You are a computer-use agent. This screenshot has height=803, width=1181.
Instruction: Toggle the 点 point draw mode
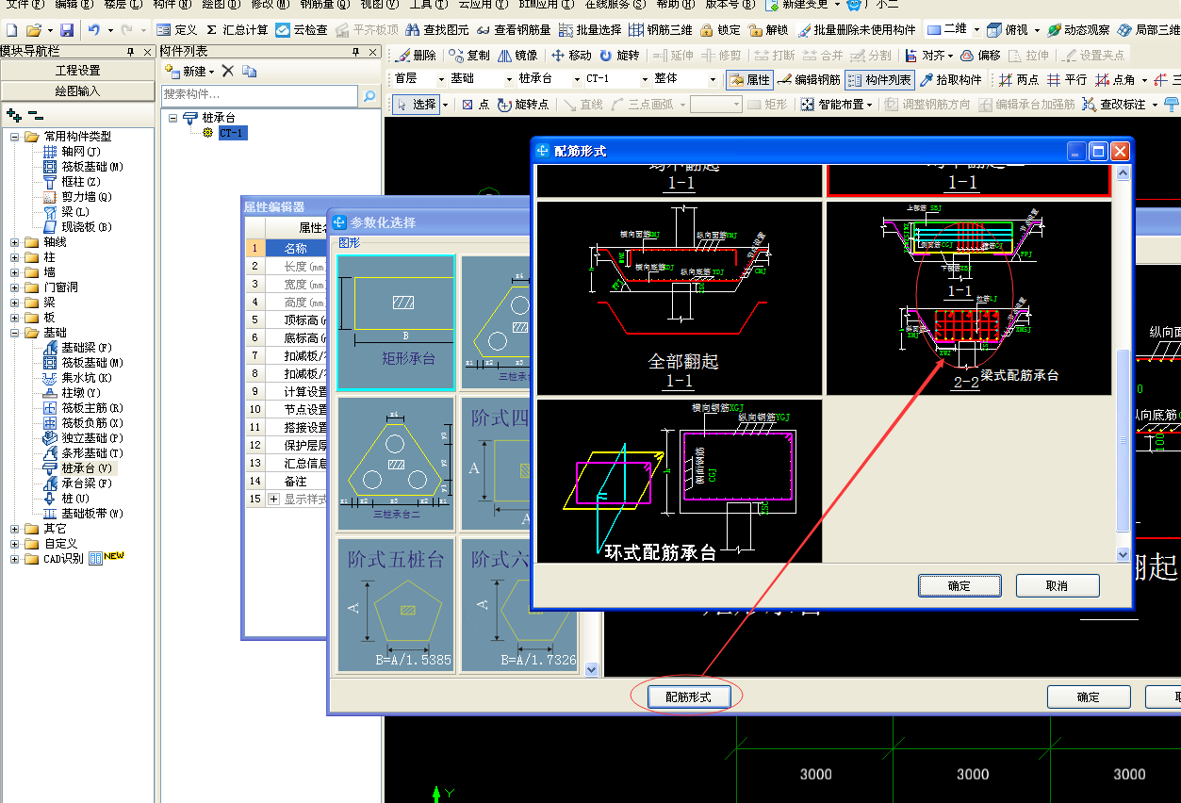coord(475,105)
